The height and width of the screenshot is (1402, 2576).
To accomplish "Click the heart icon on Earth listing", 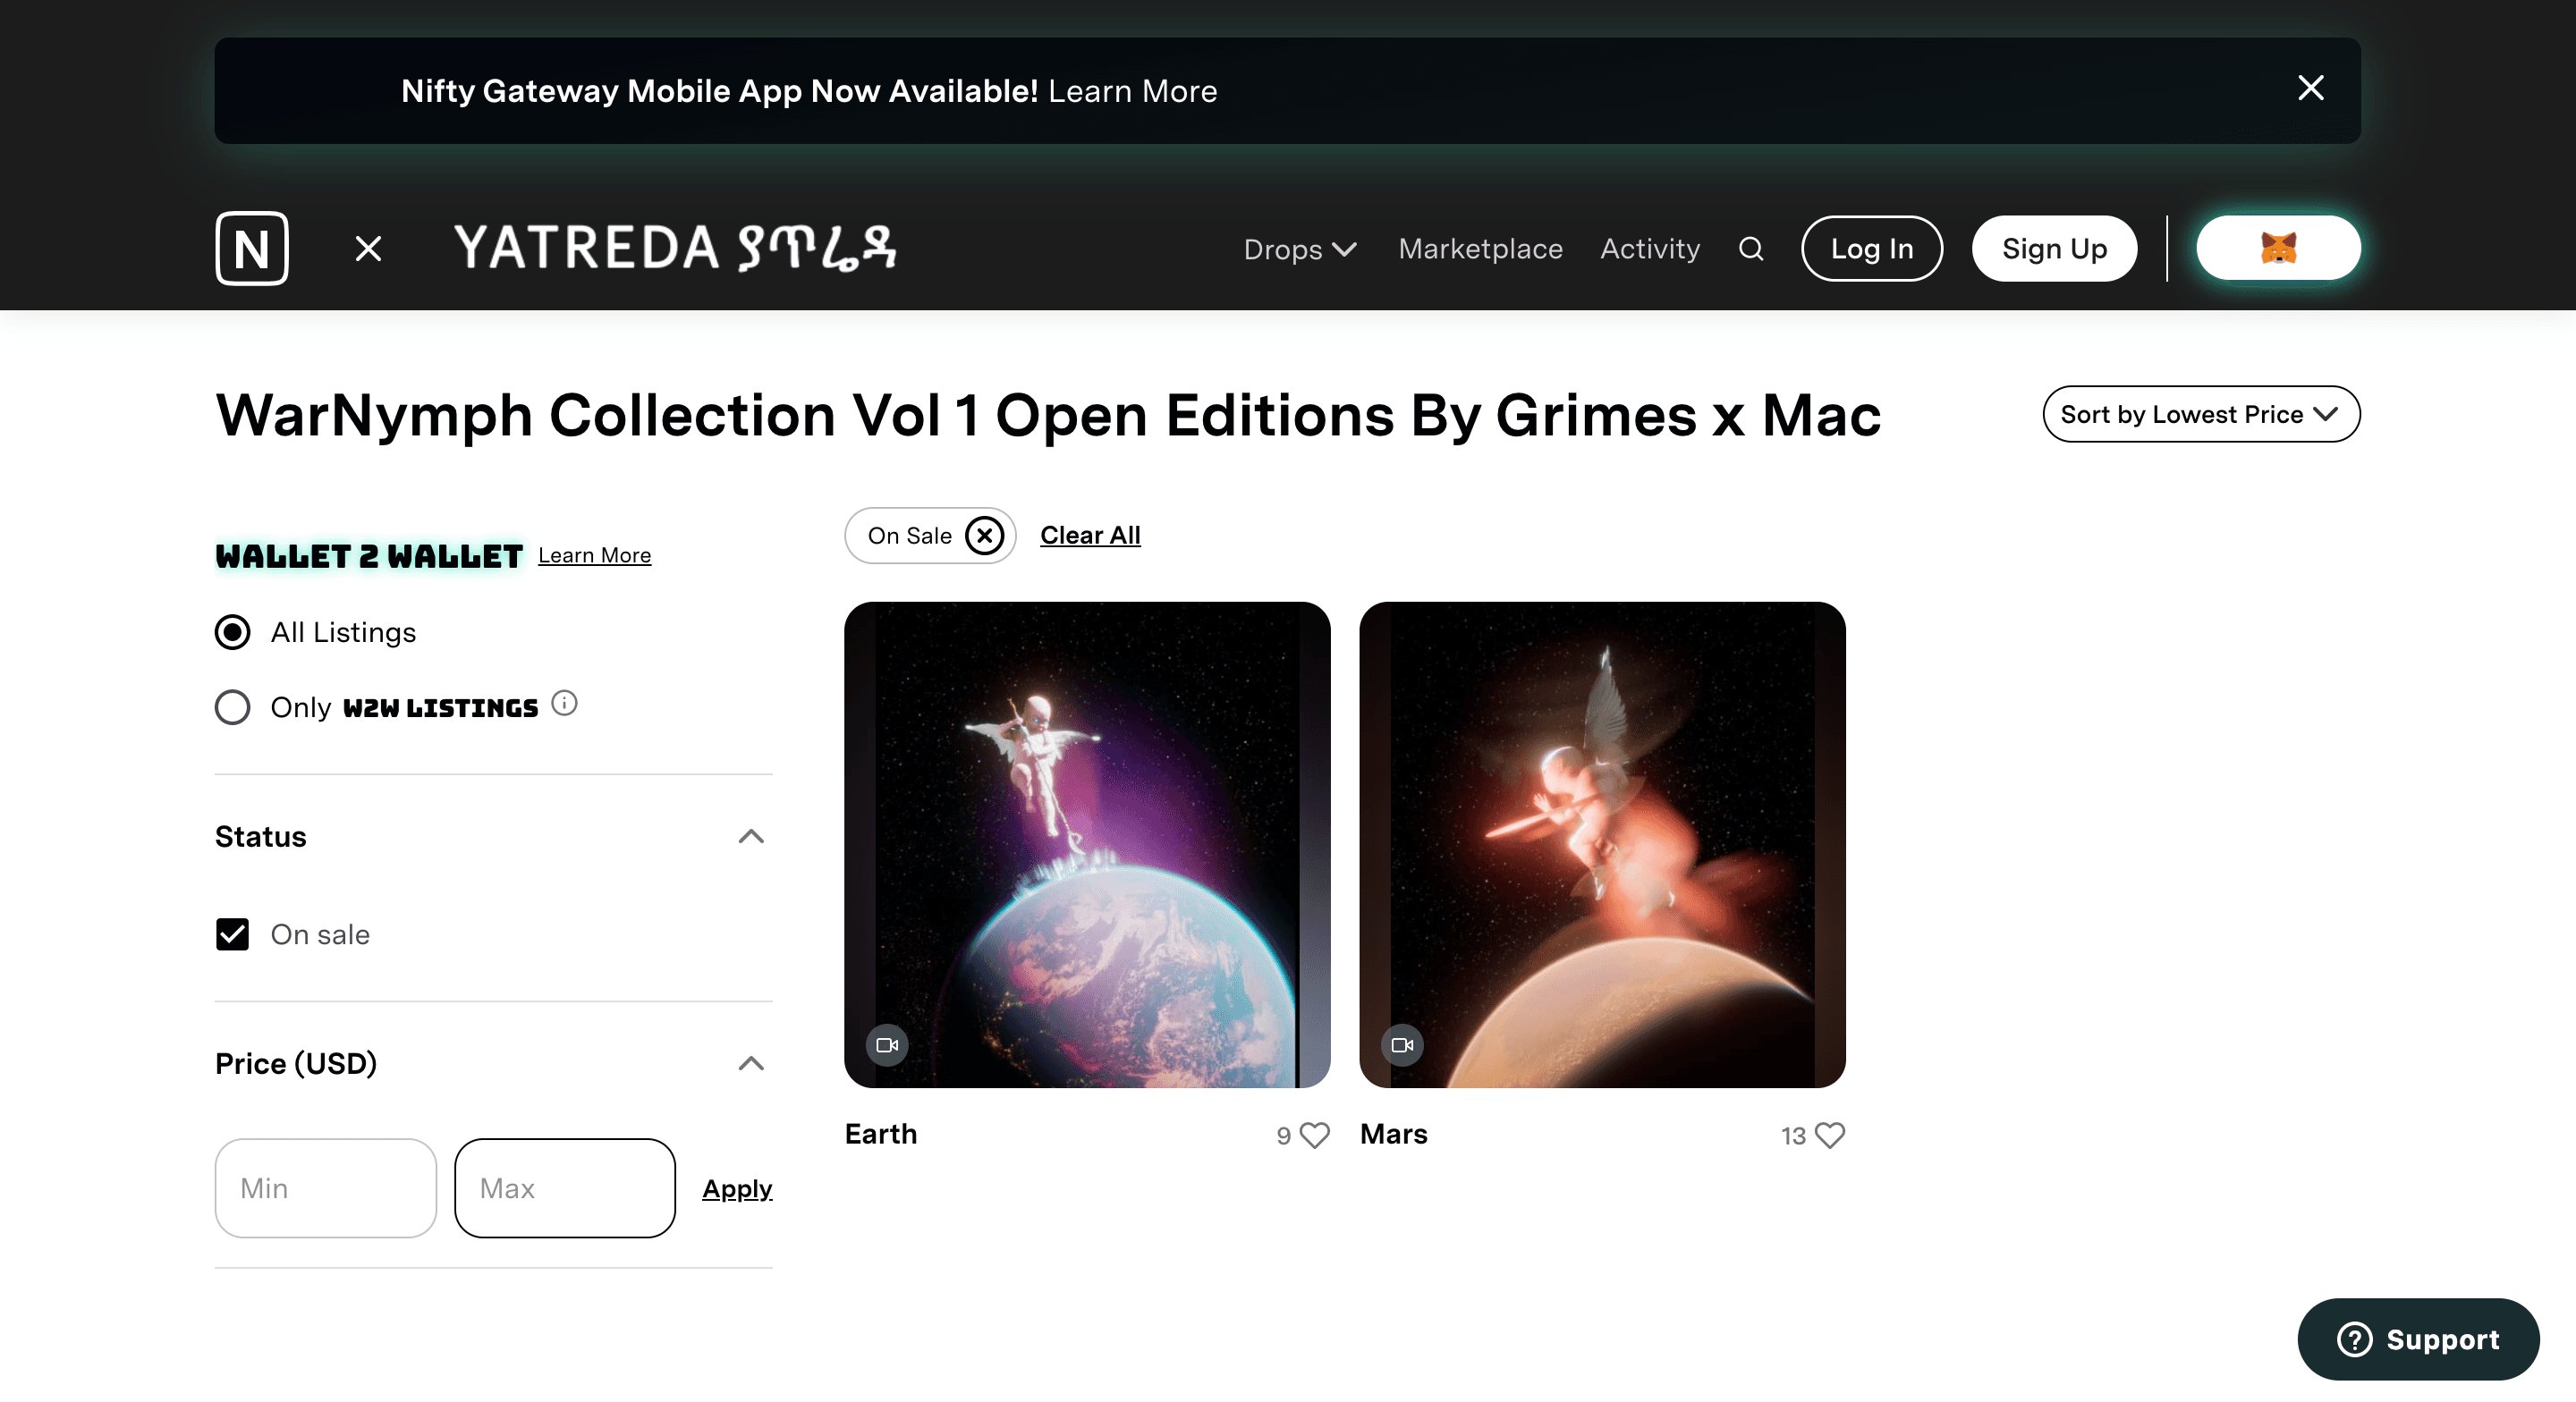I will [1314, 1135].
